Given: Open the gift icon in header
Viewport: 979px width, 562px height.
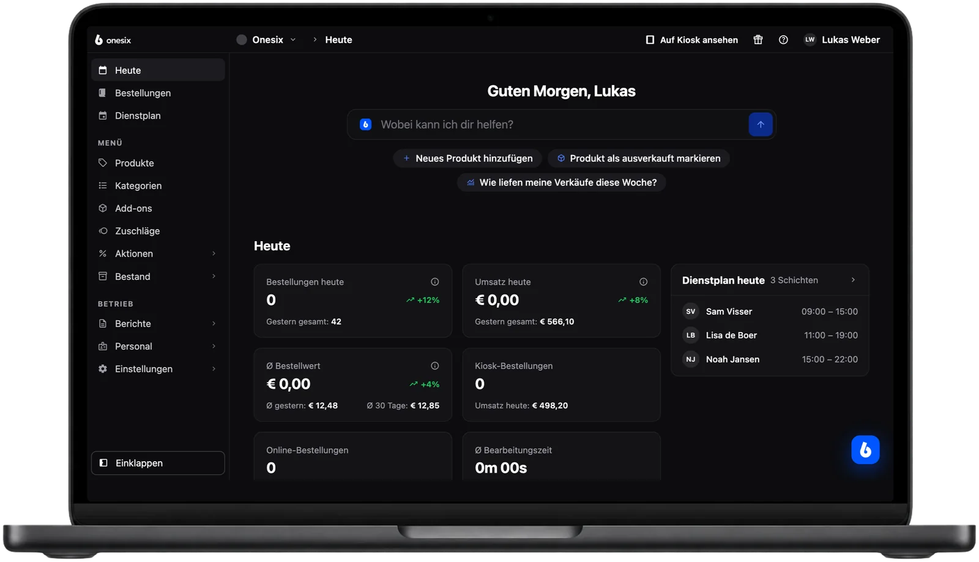Looking at the screenshot, I should [758, 40].
